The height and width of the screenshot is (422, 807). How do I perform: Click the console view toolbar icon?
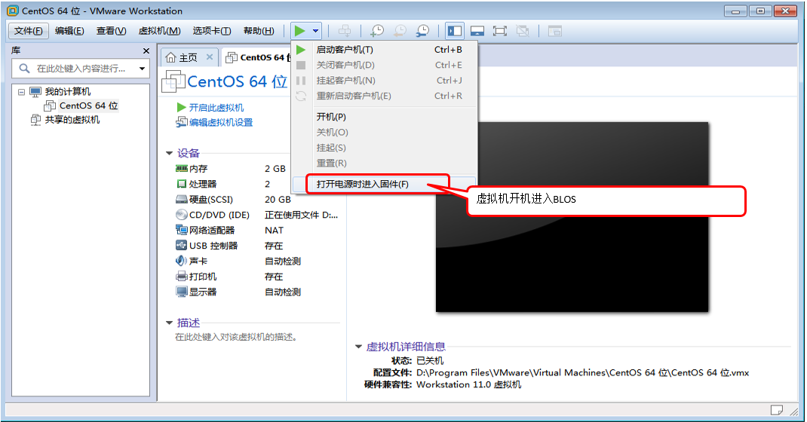tap(554, 31)
